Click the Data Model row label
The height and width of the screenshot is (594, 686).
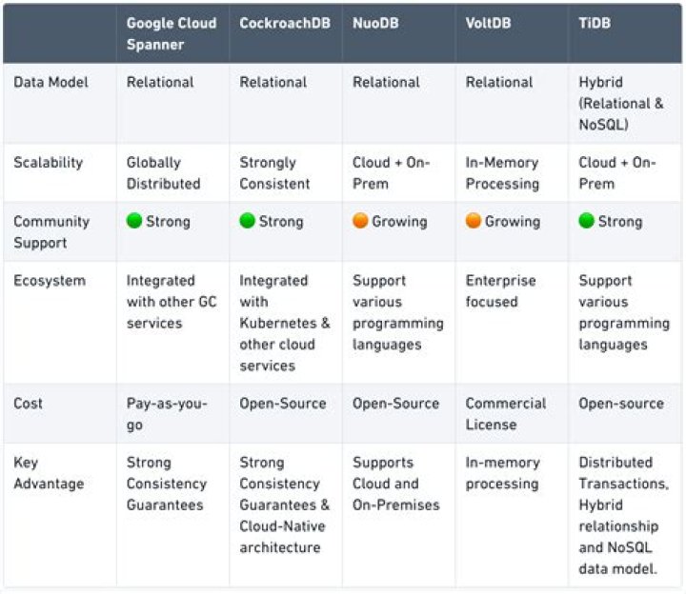[x=50, y=82]
